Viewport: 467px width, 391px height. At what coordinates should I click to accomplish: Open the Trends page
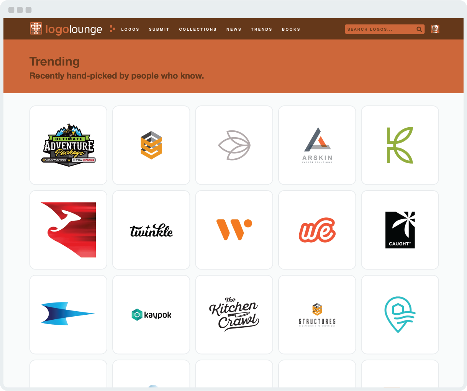[261, 29]
